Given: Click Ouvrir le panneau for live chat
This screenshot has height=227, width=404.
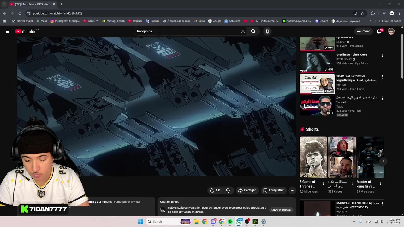Looking at the screenshot, I should pyautogui.click(x=281, y=210).
